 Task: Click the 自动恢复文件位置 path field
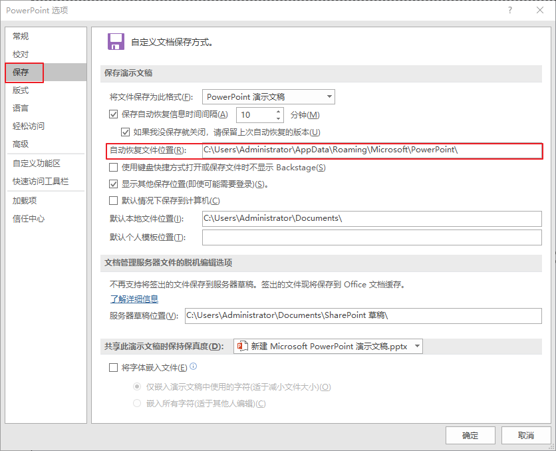372,150
